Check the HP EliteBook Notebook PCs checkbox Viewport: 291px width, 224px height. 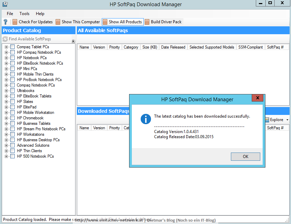12,63
